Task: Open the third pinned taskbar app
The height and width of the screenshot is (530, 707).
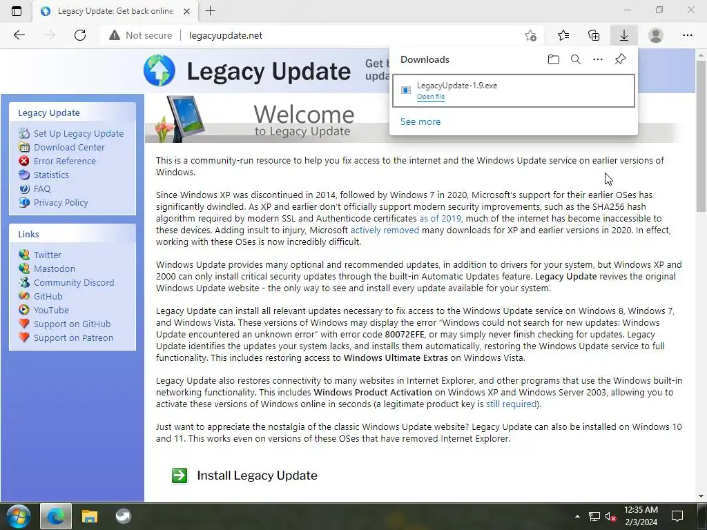Action: [123, 516]
